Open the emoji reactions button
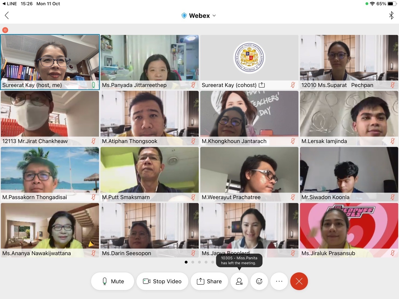399x299 pixels. tap(259, 281)
